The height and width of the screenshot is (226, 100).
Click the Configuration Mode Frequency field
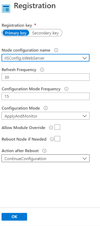[x=46, y=96]
